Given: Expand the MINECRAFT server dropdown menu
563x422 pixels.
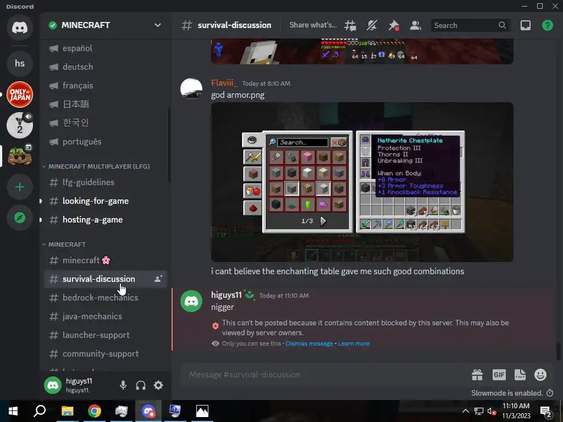Looking at the screenshot, I should coord(157,25).
